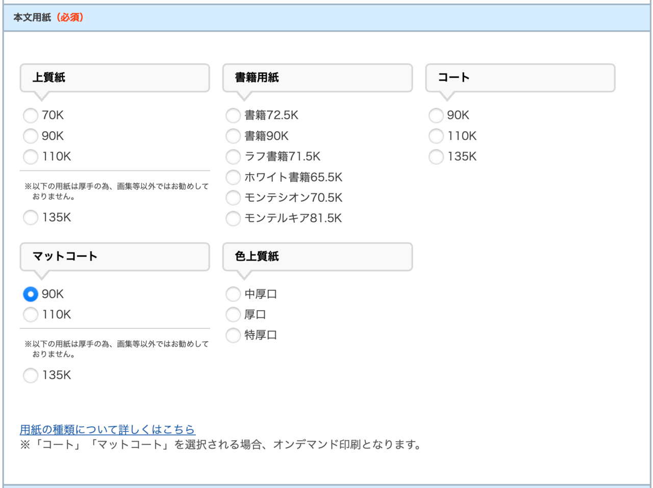Choose 書籍72.5K paper option
Screen dimensions: 653x488
[x=233, y=116]
